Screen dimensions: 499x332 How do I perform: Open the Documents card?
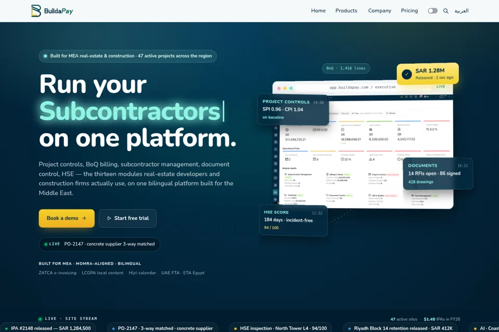(438, 173)
